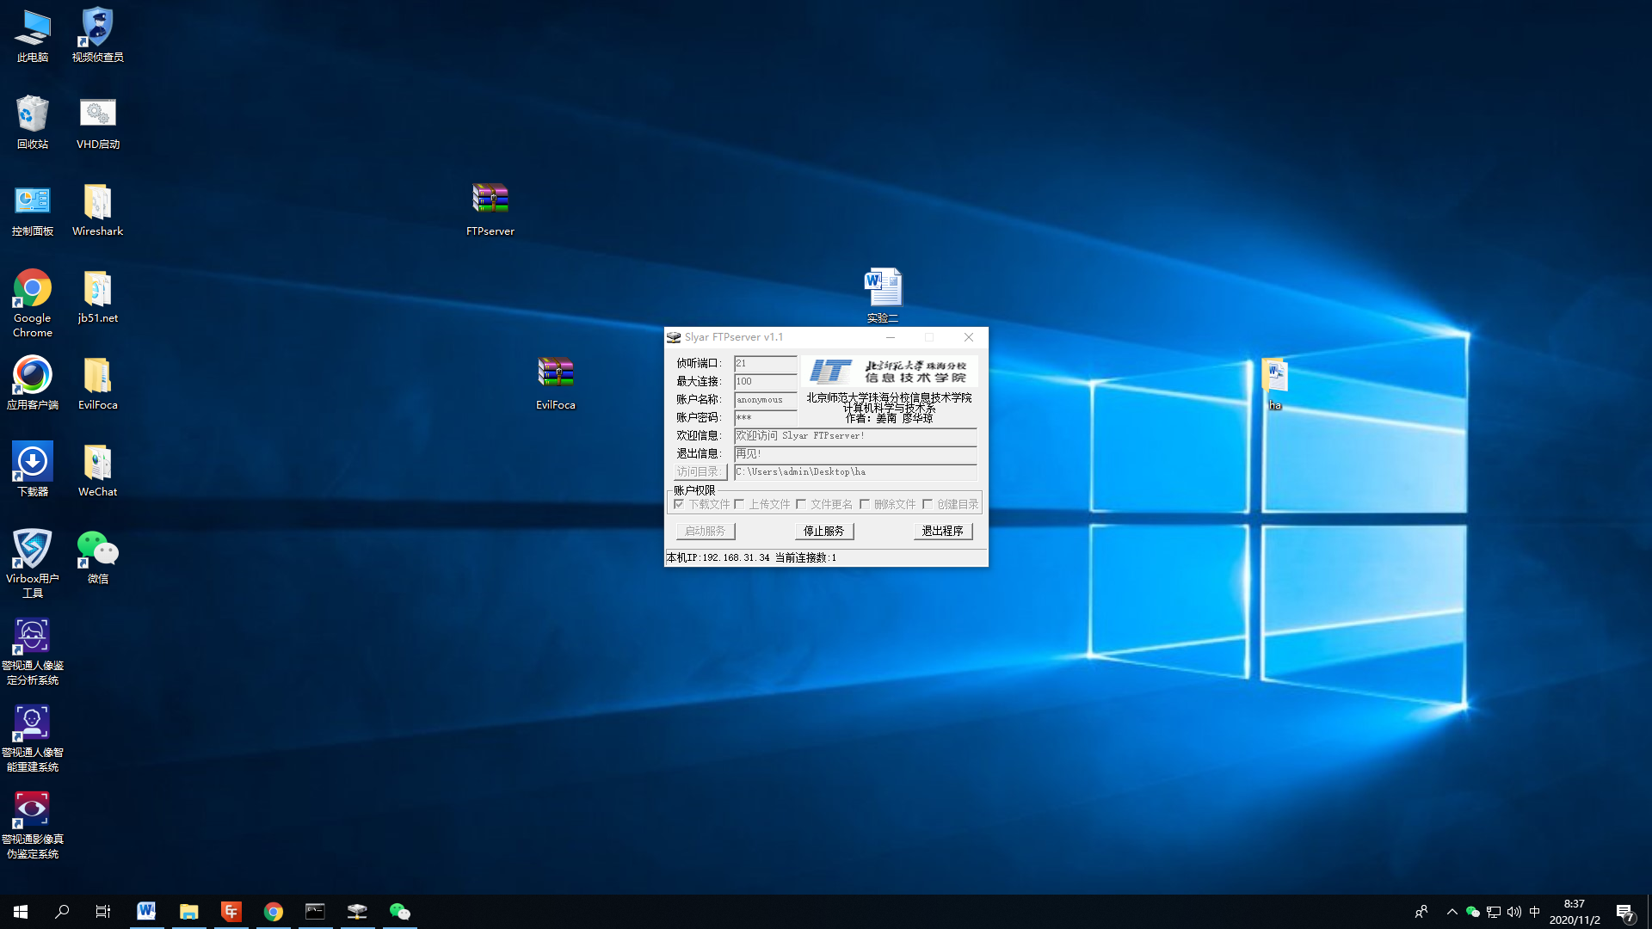Open the Virbox用户工具 shortcut
1652x929 pixels.
[33, 551]
